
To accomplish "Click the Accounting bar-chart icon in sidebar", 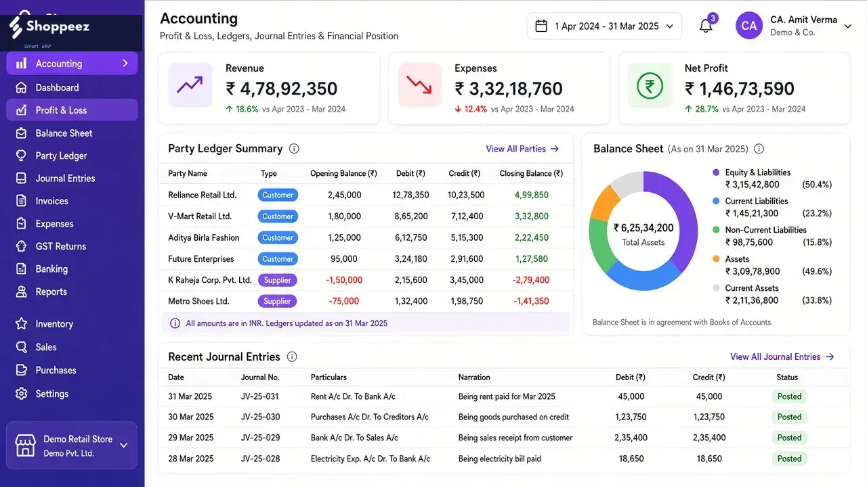I will 22,64.
